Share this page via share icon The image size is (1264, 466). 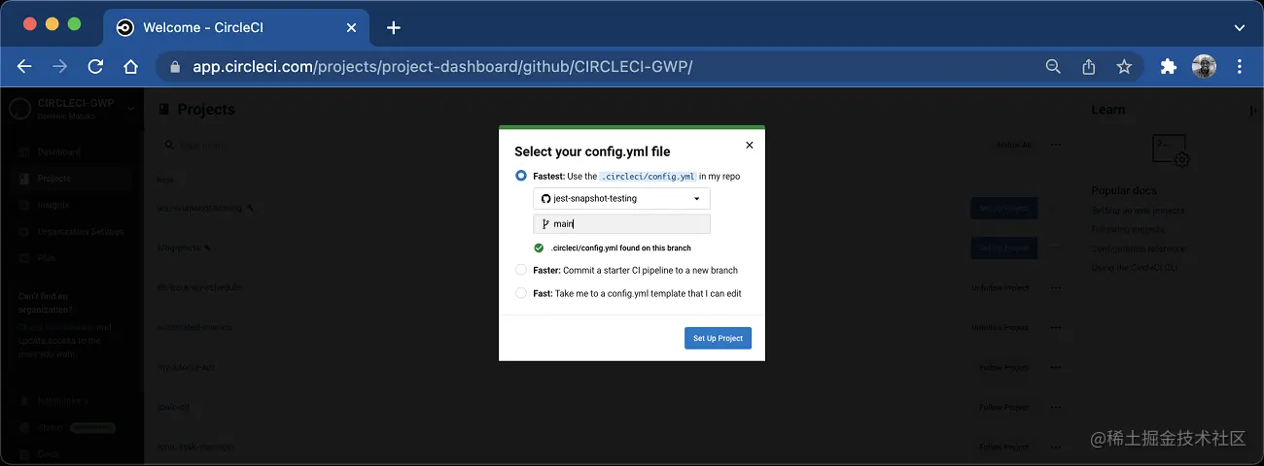1089,67
